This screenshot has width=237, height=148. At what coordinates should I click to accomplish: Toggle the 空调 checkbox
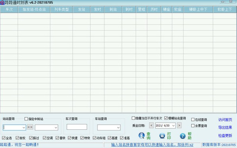45,138
